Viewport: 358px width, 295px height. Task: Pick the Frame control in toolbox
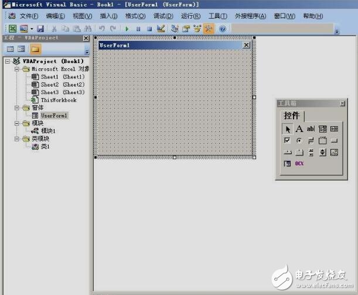click(x=323, y=140)
